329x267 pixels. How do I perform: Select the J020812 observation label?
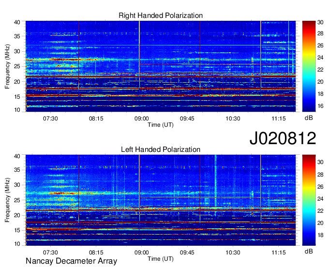click(283, 138)
